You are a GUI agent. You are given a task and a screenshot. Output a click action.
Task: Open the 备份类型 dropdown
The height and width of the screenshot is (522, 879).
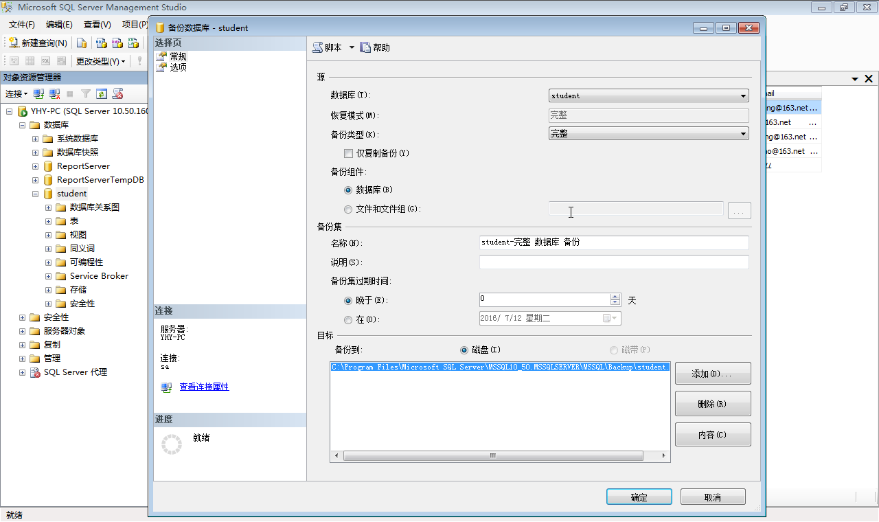tap(649, 133)
